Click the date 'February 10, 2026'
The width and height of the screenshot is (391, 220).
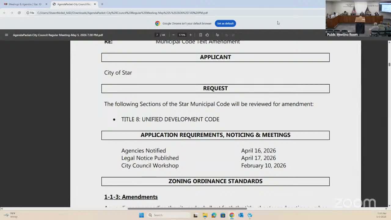[x=264, y=166]
